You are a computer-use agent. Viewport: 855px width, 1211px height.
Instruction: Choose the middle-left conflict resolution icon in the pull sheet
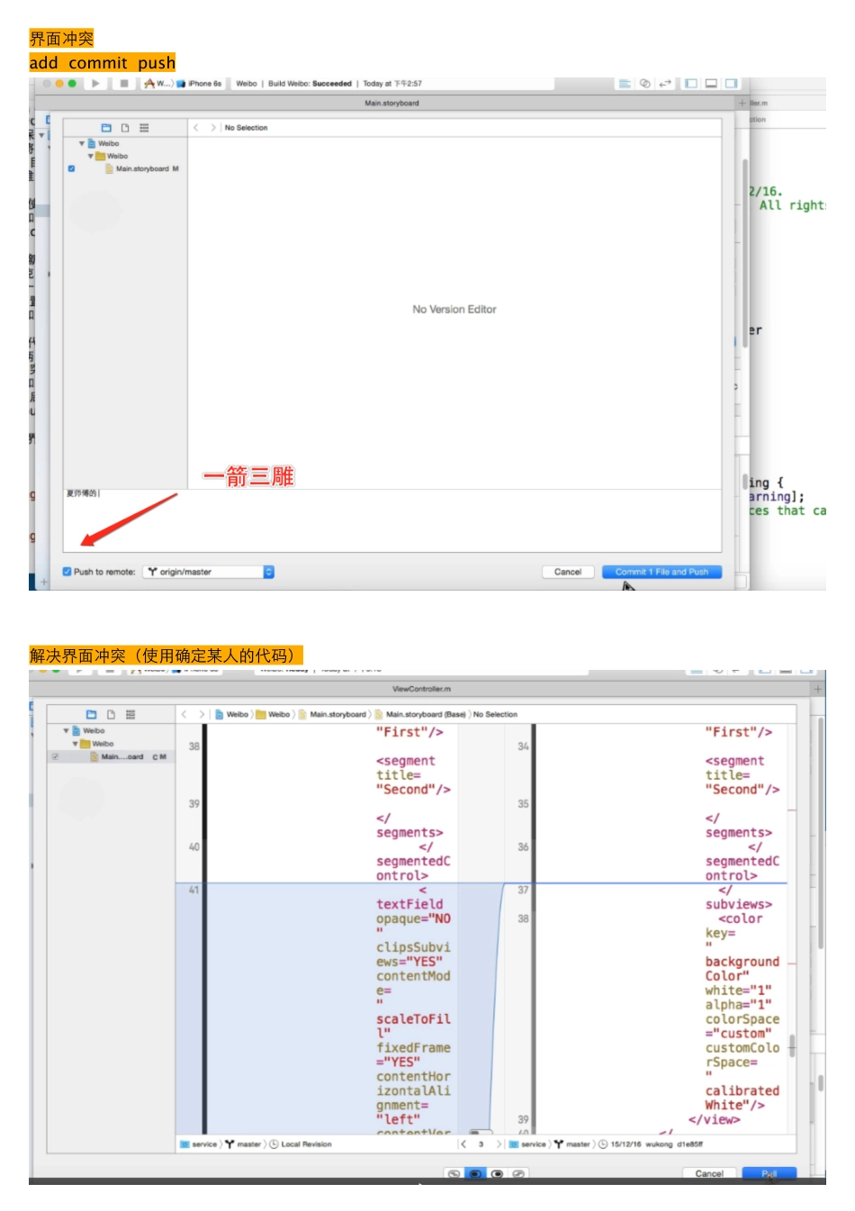click(475, 1174)
